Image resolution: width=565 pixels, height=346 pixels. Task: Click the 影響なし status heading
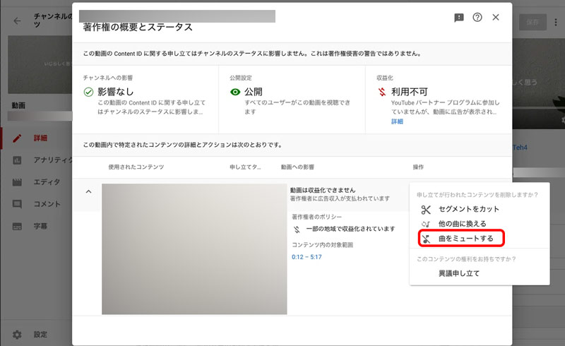(116, 92)
